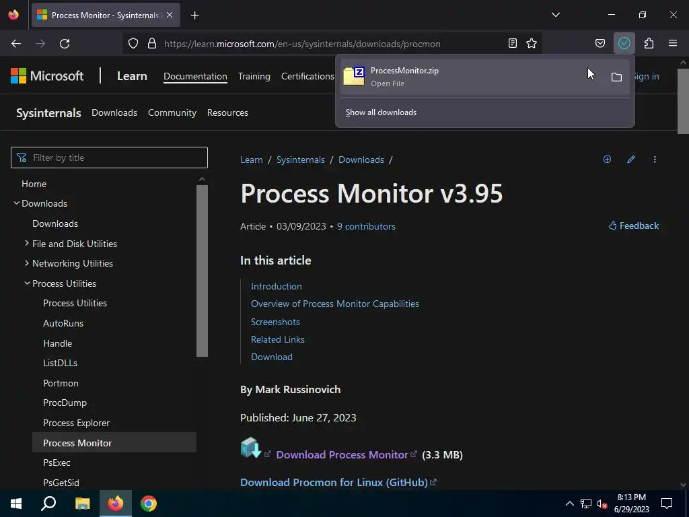The image size is (689, 517).
Task: Save page to Pocket icon
Action: 600,43
